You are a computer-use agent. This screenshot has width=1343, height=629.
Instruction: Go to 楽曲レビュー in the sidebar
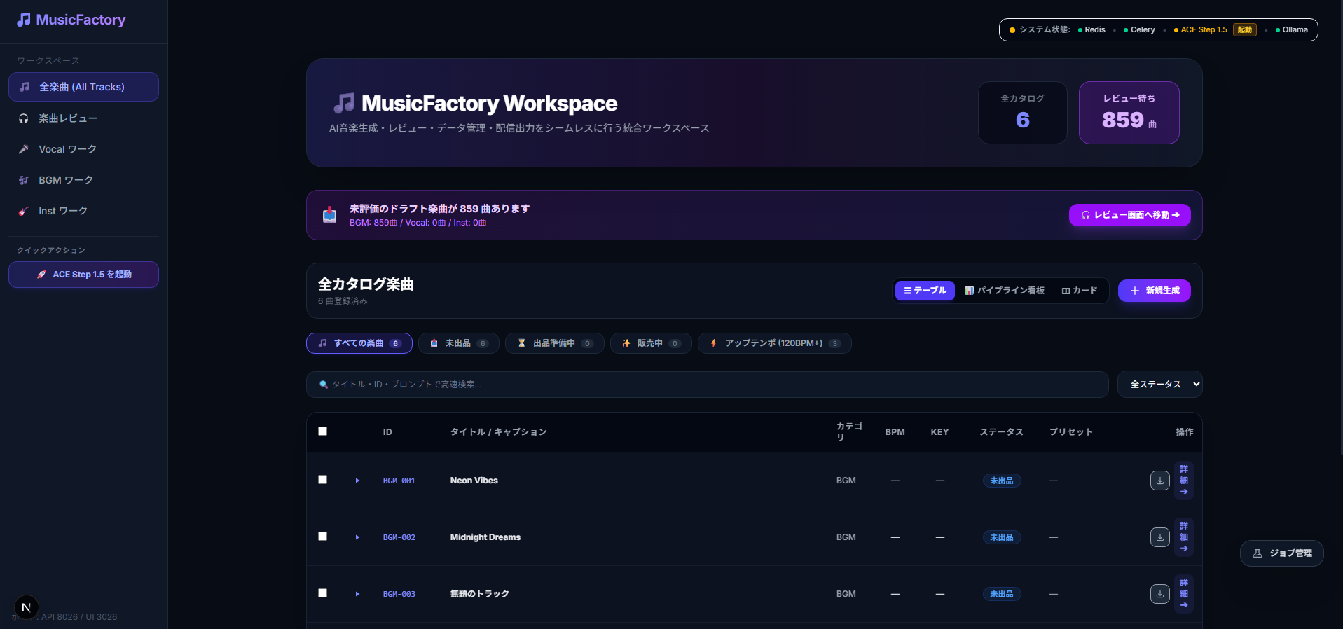click(x=83, y=118)
